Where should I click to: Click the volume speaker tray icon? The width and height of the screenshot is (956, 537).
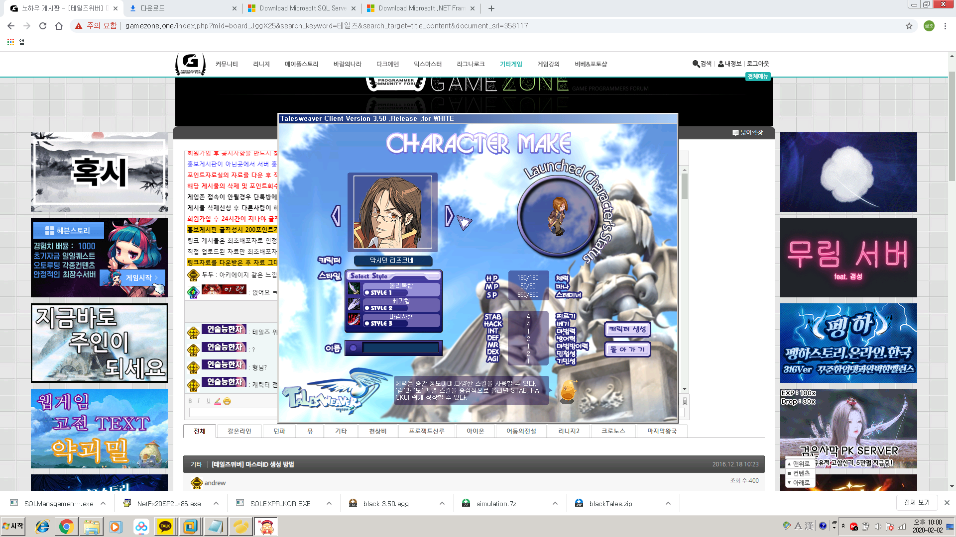tap(878, 527)
